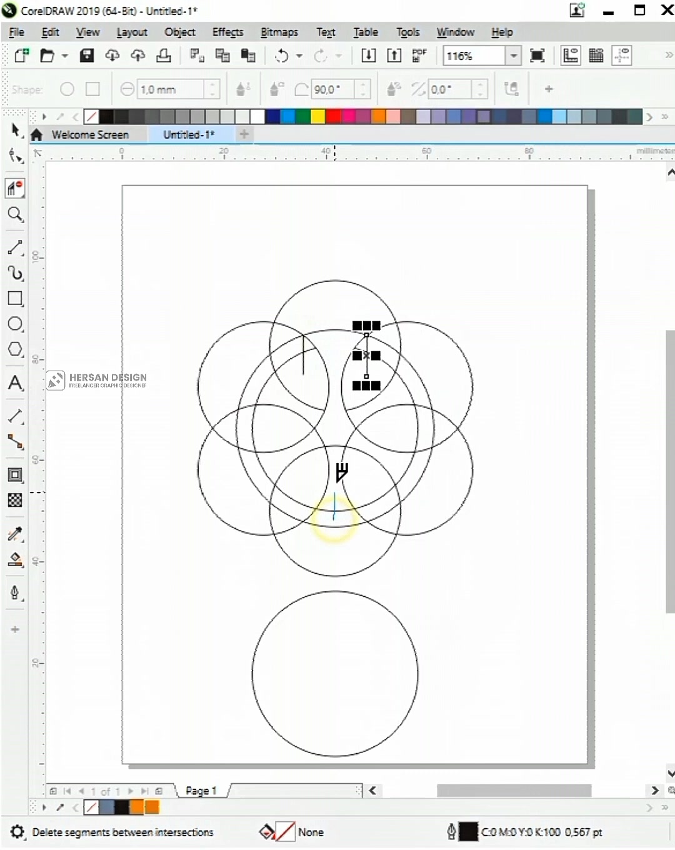Switch to the Welcome Screen tab
Screen dimensions: 675x850
tap(89, 134)
